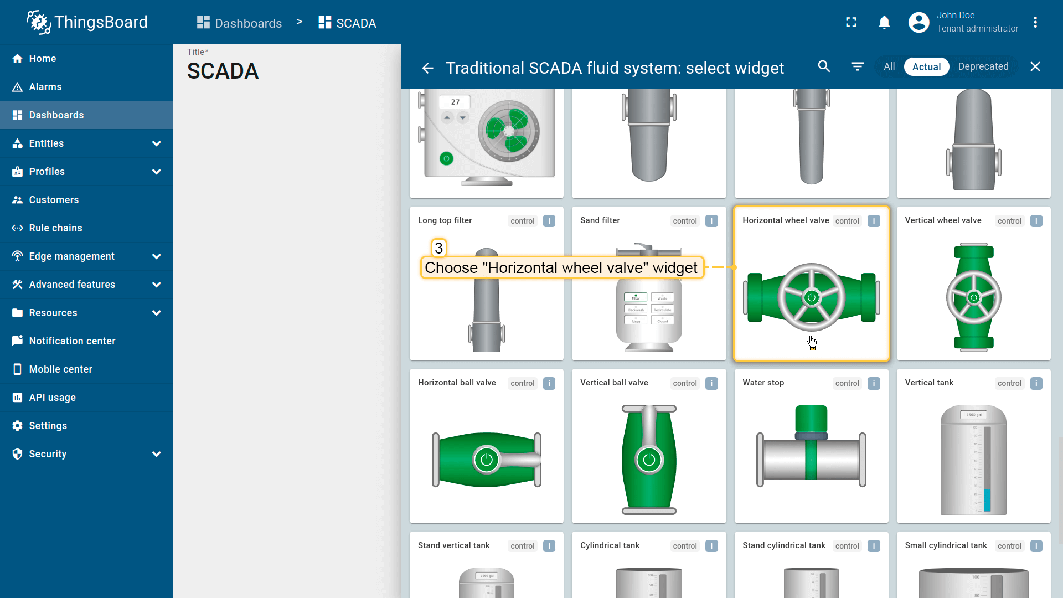Go to Notification center

(x=72, y=341)
